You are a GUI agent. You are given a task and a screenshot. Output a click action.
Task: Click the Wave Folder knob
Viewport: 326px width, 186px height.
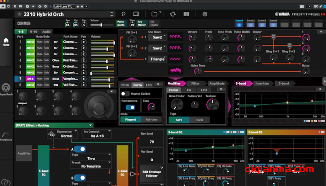click(177, 105)
